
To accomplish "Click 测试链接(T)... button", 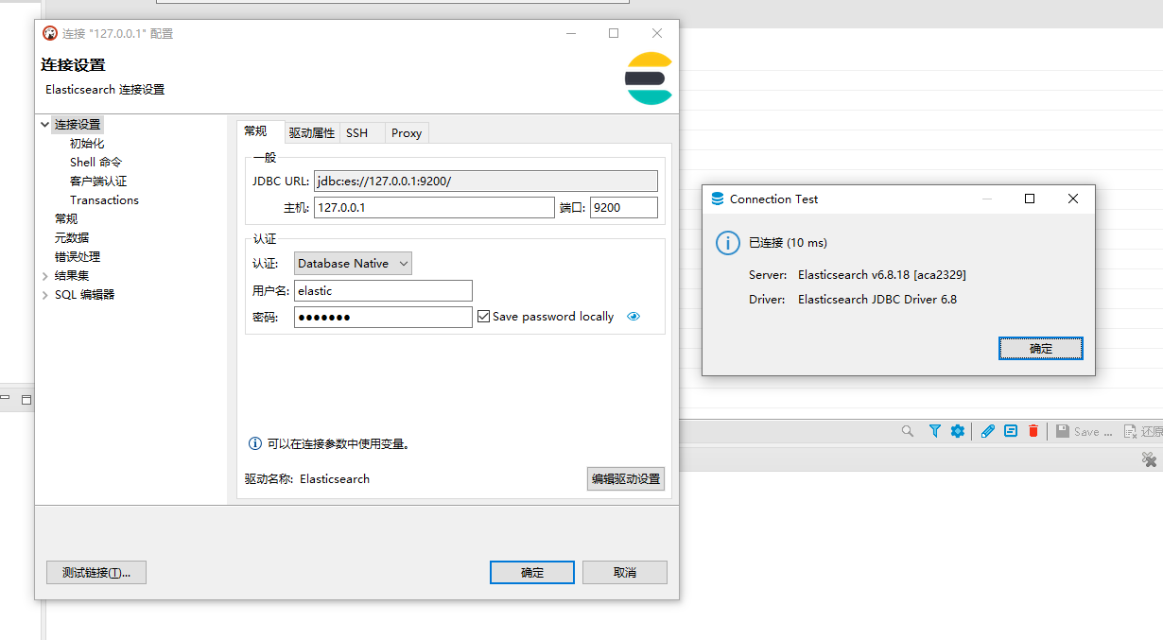I will 96,572.
